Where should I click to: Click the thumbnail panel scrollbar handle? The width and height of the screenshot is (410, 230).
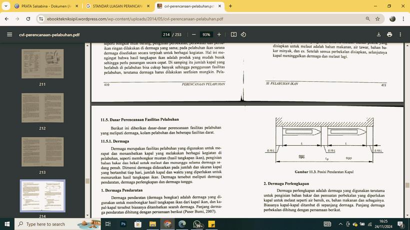87,181
